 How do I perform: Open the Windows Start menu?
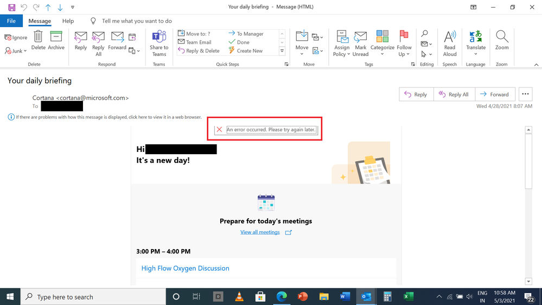10,297
